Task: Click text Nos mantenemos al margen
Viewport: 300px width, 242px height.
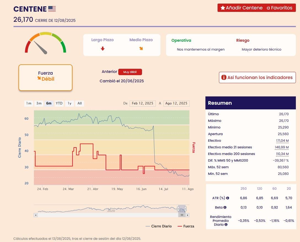Action: click(x=201, y=49)
